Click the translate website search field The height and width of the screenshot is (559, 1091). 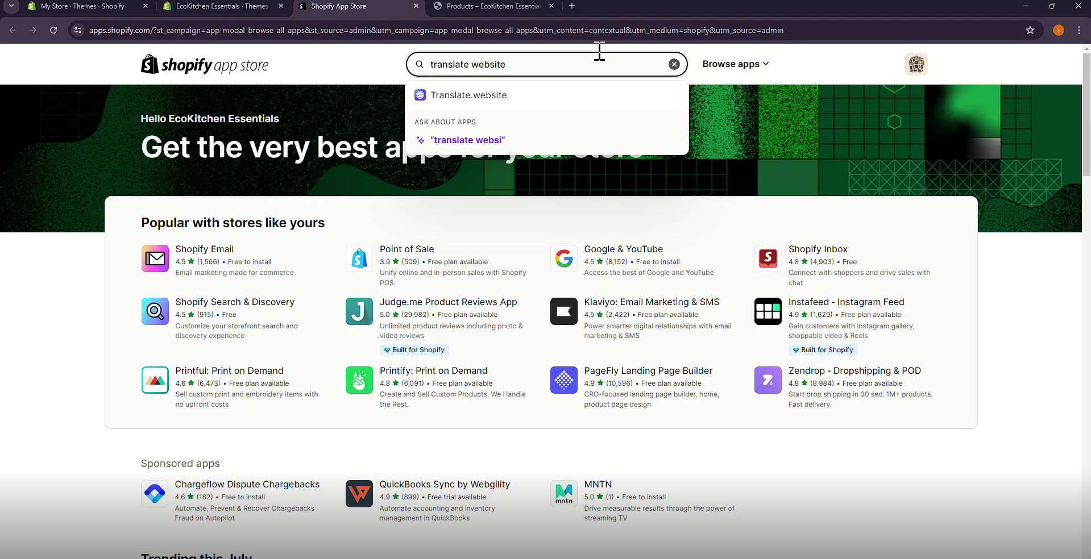(x=547, y=64)
